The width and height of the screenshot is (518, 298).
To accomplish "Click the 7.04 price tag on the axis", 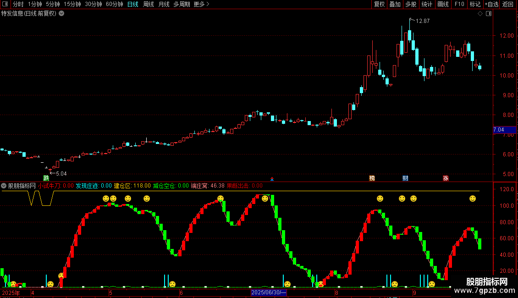I will [504, 130].
